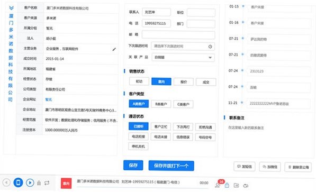The image size is (316, 192).
Task: Mark call status as 已接听
Action: 139,126
